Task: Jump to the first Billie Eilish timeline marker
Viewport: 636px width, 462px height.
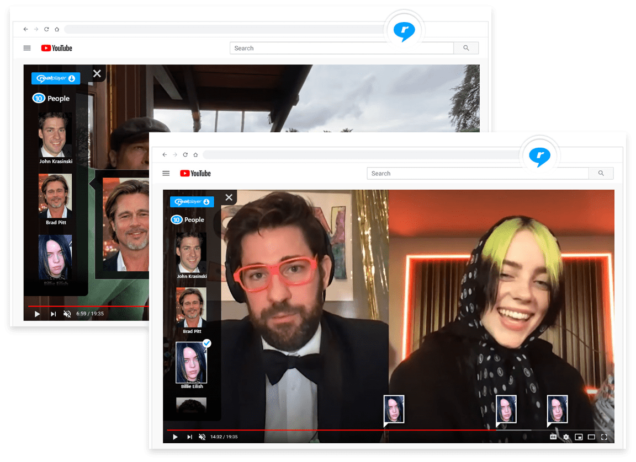Action: [394, 410]
